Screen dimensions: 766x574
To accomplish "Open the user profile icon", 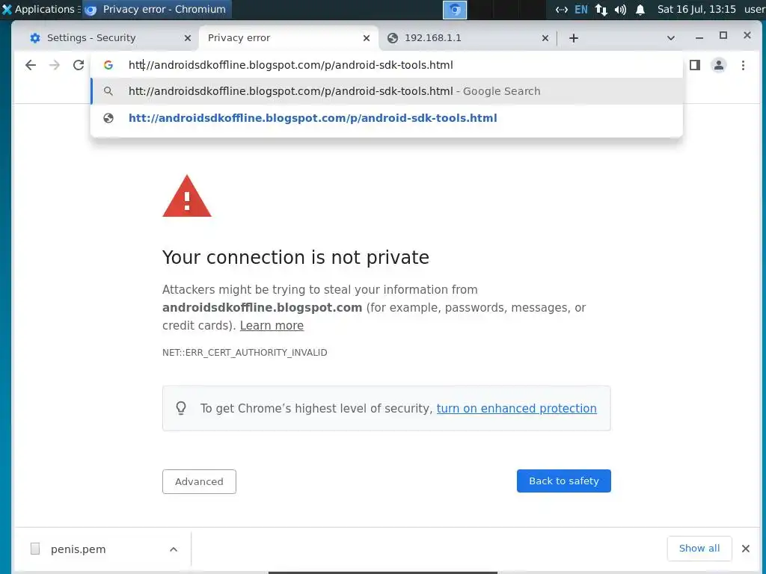I will (719, 65).
